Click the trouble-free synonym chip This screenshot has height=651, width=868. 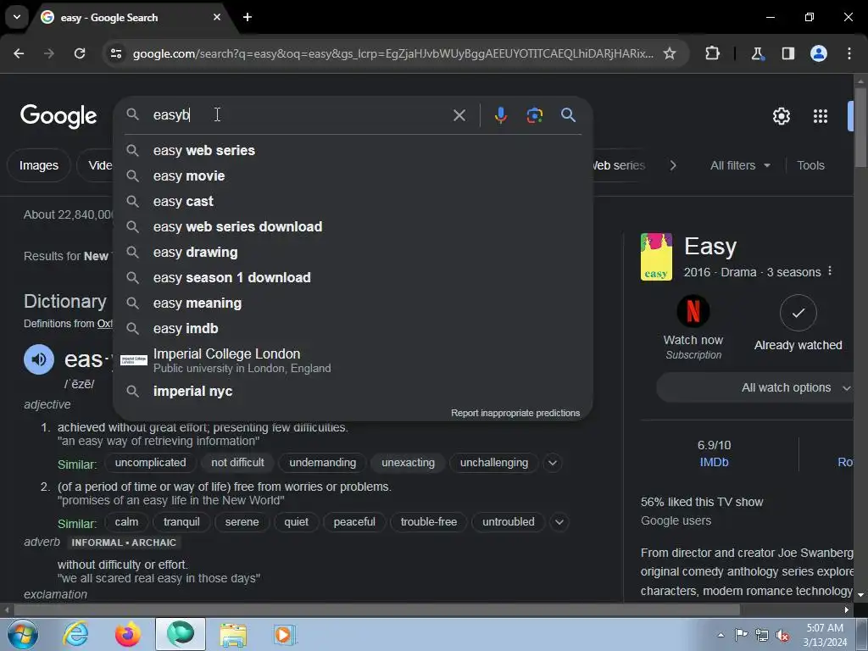tap(428, 521)
